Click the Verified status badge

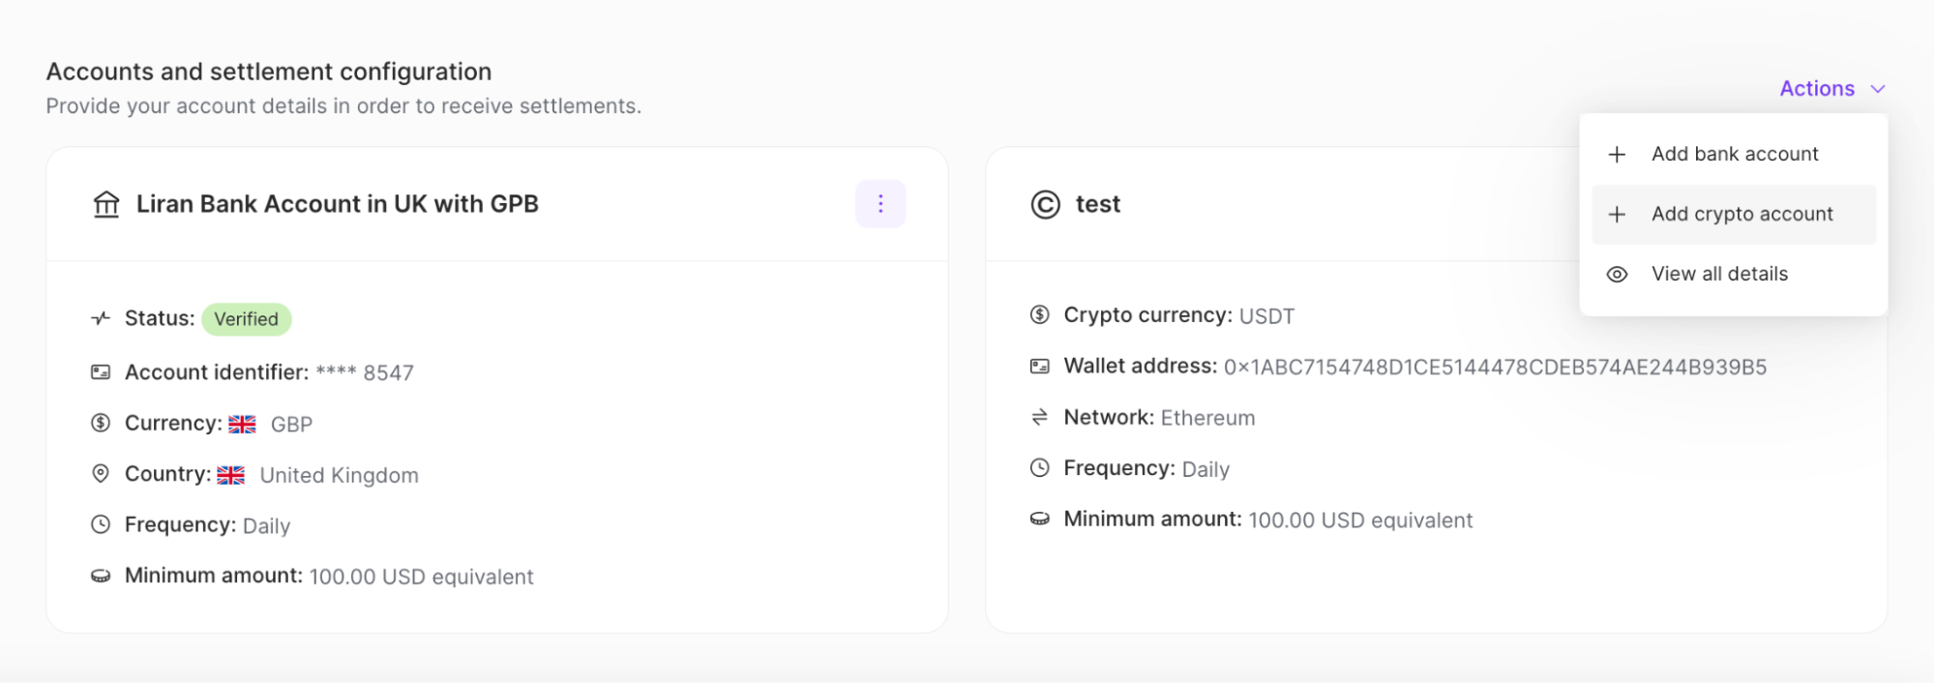[246, 318]
